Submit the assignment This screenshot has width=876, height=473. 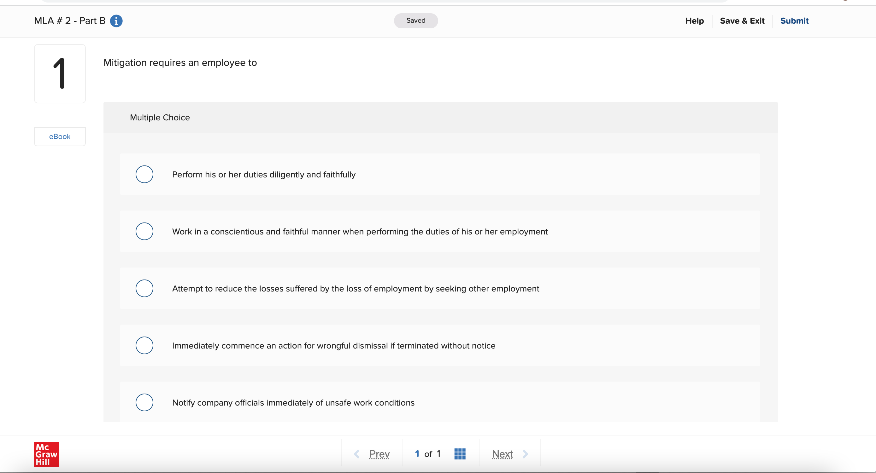pos(794,21)
